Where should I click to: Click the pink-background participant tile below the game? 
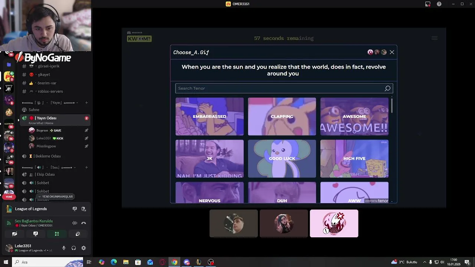tap(334, 223)
